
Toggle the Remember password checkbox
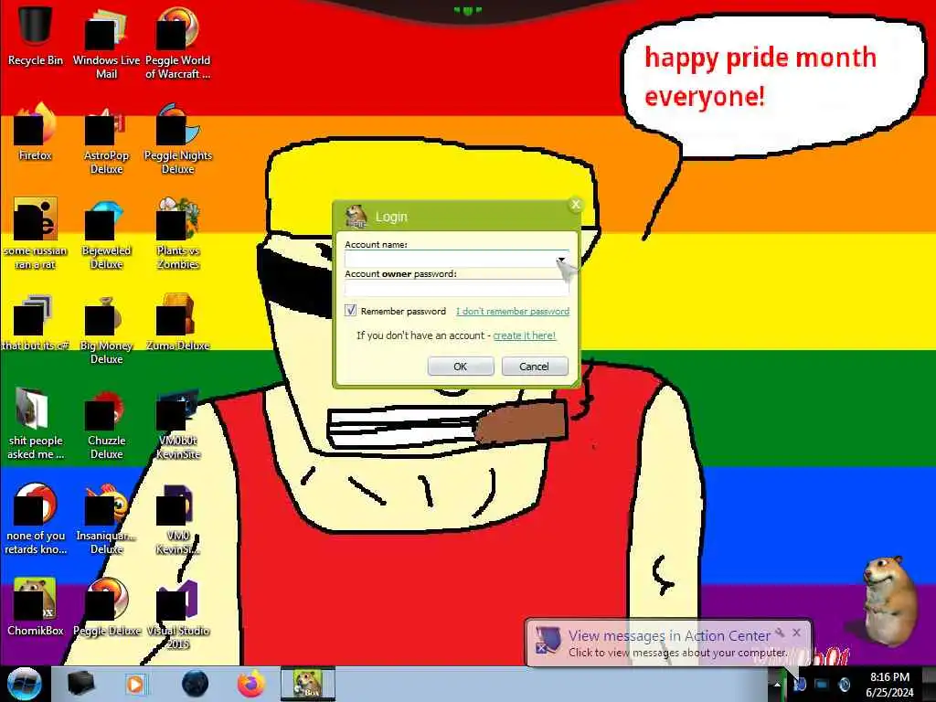coord(351,311)
